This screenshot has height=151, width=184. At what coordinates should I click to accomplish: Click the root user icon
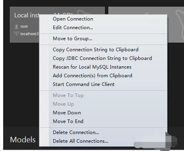(x=17, y=26)
